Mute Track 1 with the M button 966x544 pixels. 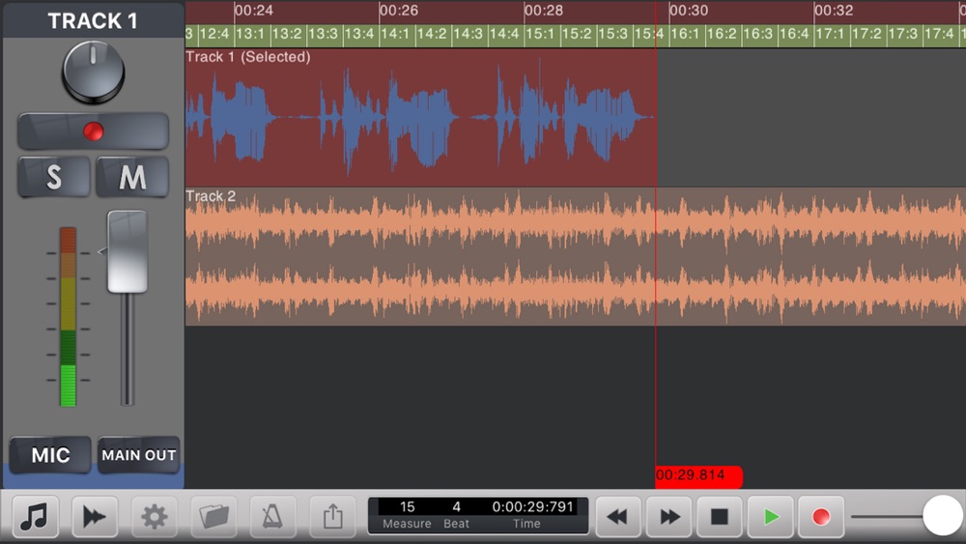pos(132,178)
